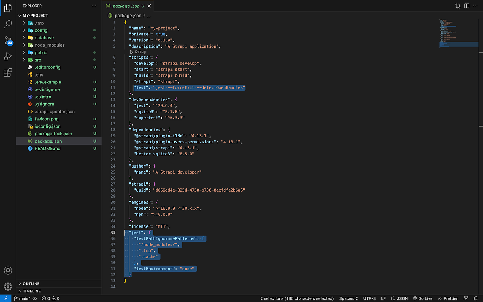
Task: Switch to the package.json editor tab
Action: coord(126,6)
